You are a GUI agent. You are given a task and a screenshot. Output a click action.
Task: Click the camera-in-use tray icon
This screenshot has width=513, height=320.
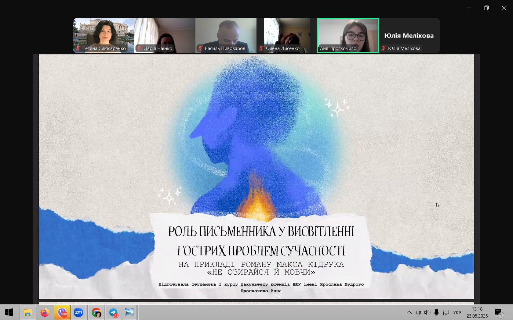[x=418, y=312]
